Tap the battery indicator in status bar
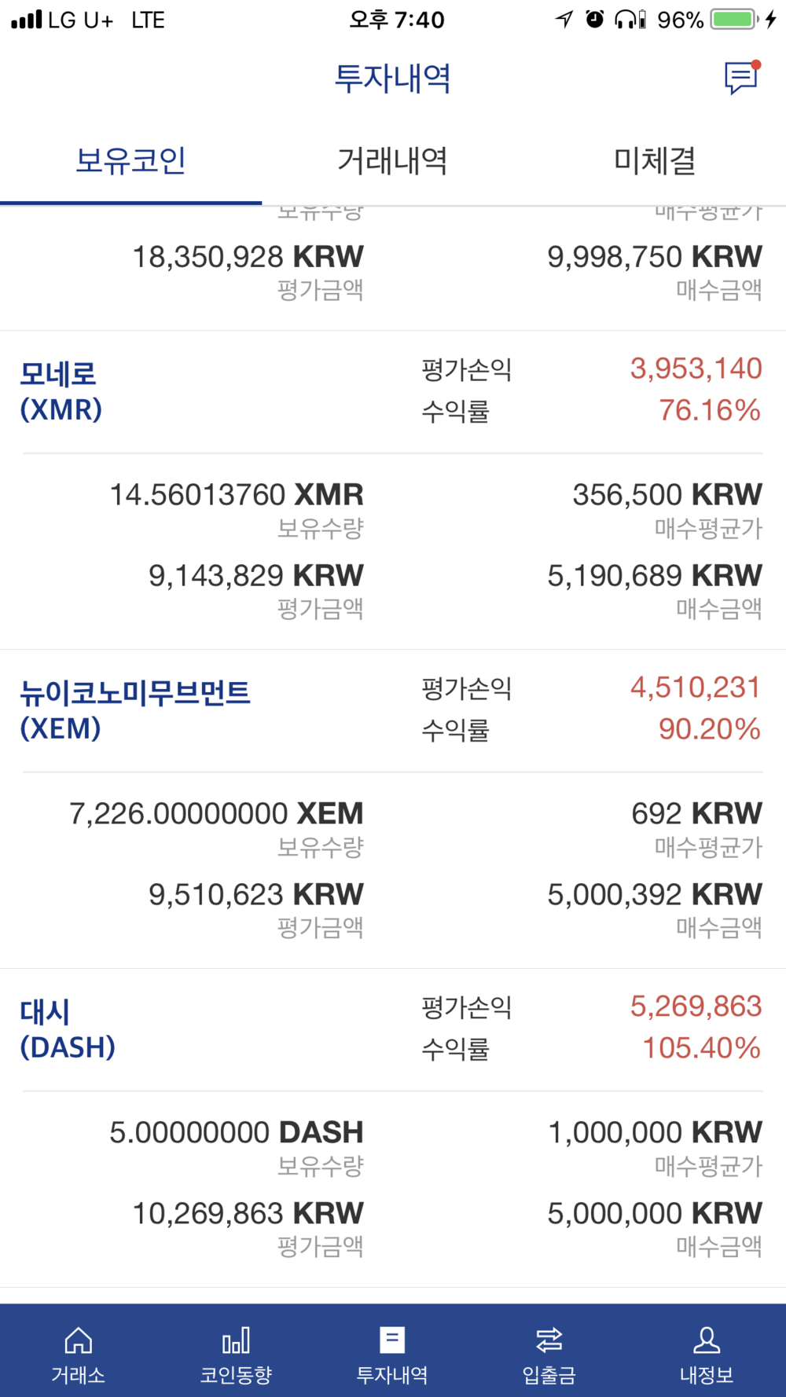Image resolution: width=786 pixels, height=1397 pixels. pos(734,20)
